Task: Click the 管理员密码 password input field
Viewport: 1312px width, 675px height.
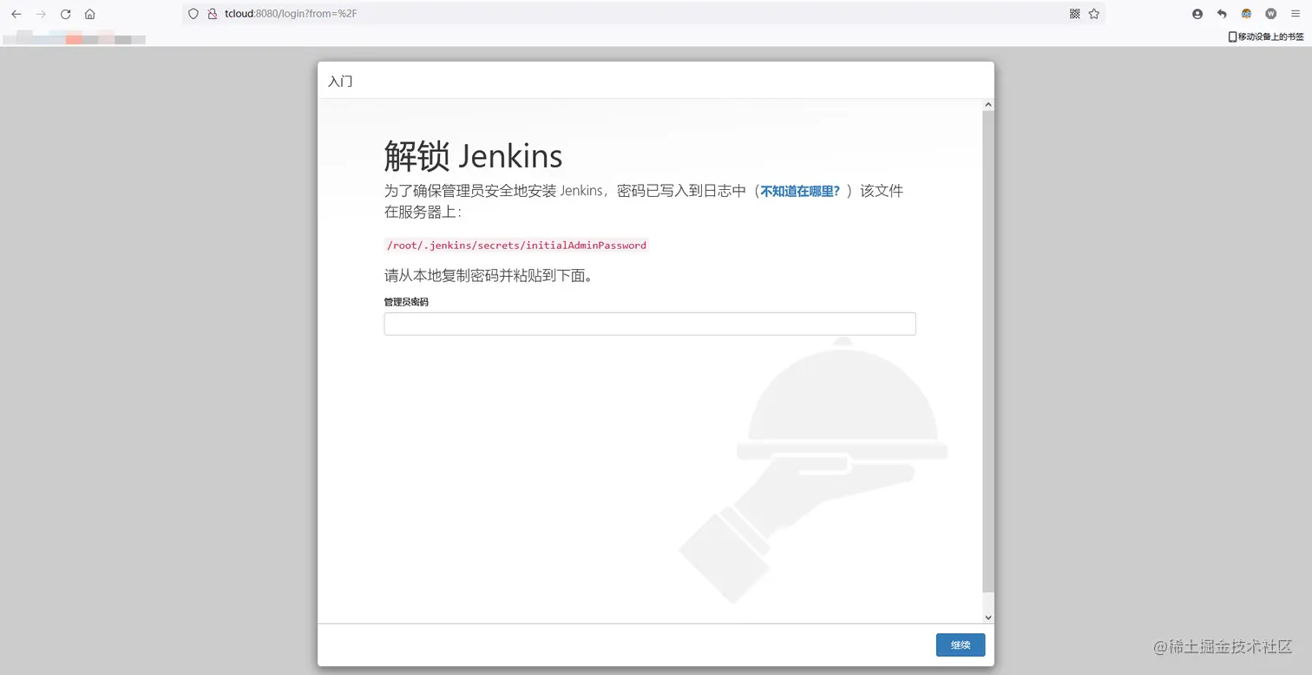Action: coord(649,323)
